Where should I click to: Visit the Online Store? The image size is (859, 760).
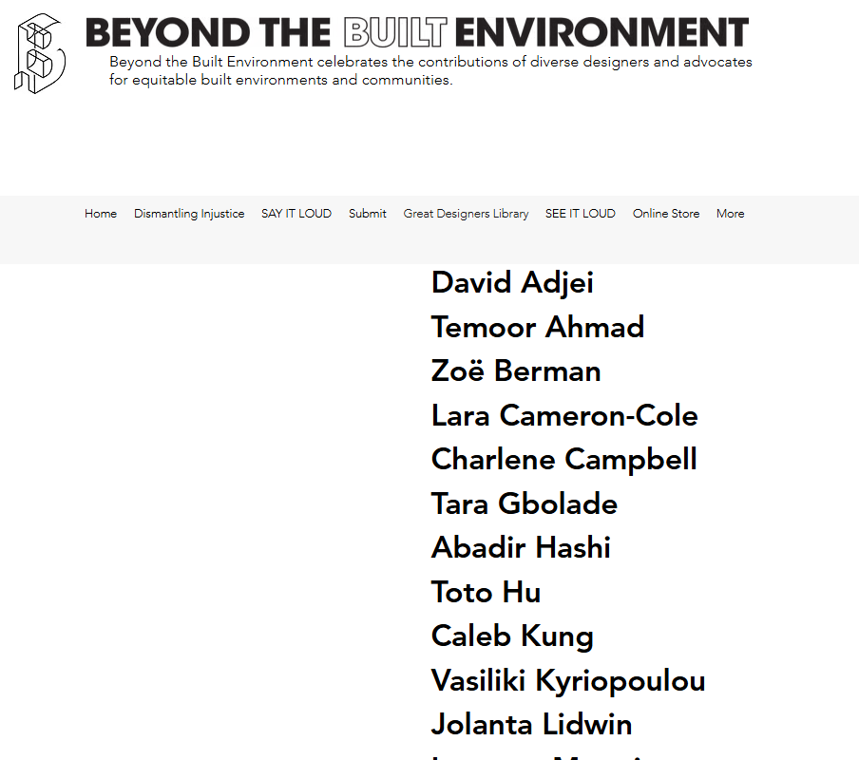click(x=666, y=214)
